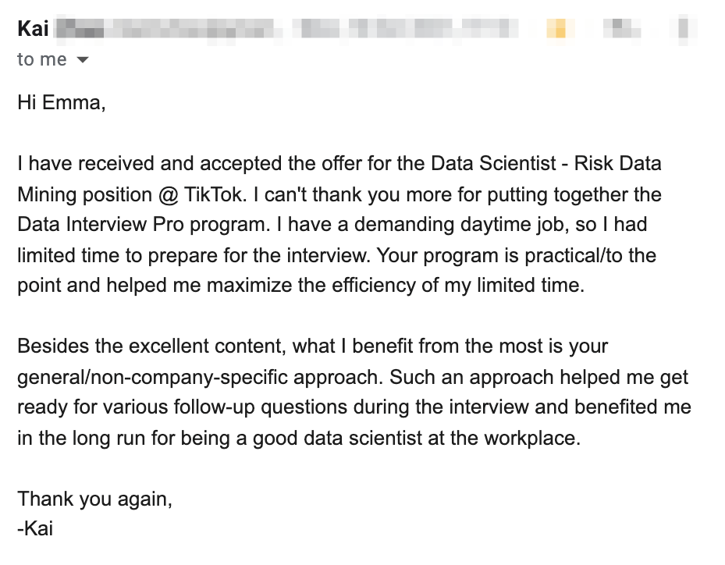725x565 pixels.
Task: Click the sender name Kai in header
Action: tap(33, 28)
